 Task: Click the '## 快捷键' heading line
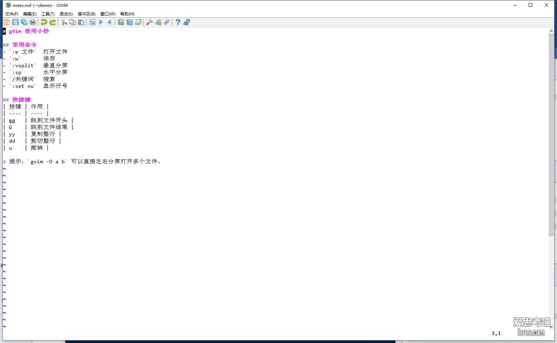tap(17, 100)
